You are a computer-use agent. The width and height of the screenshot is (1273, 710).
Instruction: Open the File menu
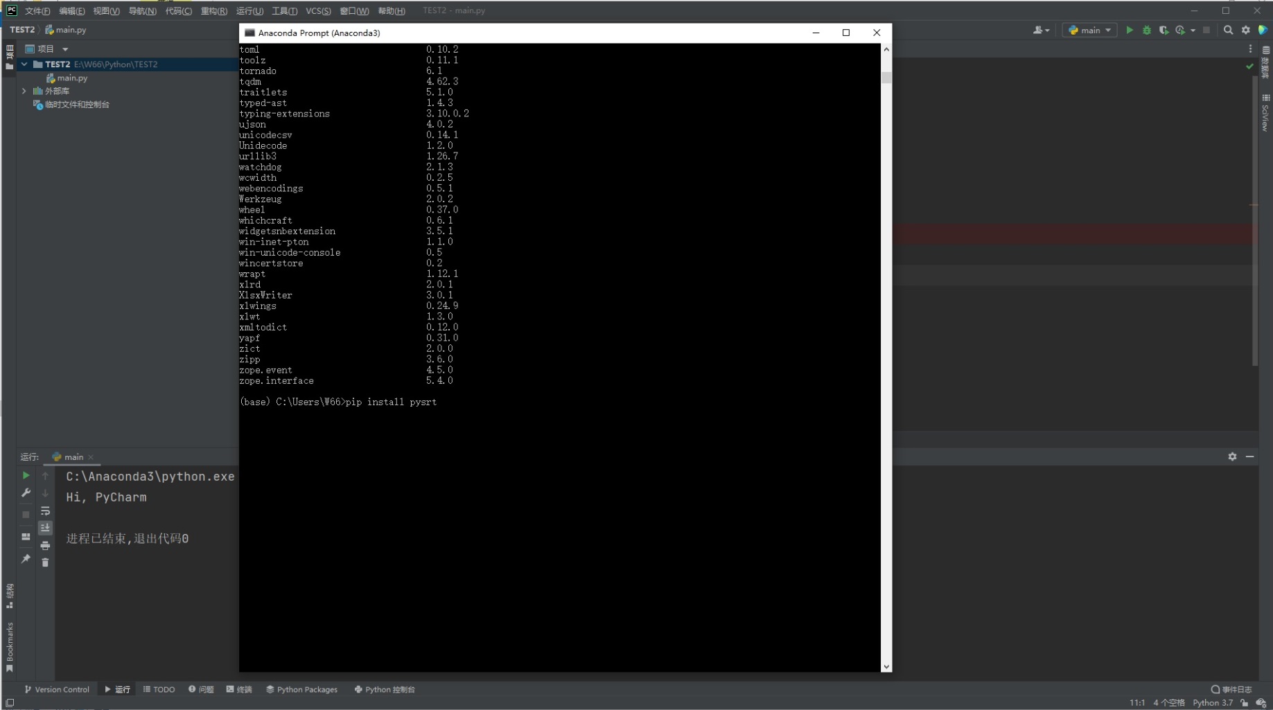[37, 10]
